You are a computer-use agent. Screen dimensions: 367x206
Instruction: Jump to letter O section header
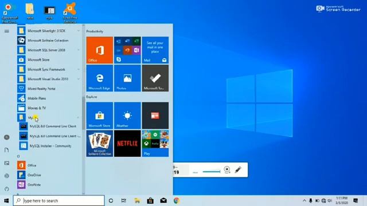18,156
